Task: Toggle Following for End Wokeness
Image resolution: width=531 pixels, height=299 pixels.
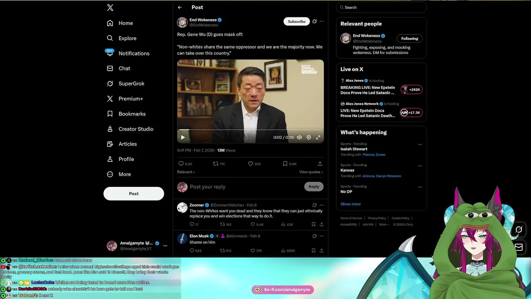Action: 409,39
